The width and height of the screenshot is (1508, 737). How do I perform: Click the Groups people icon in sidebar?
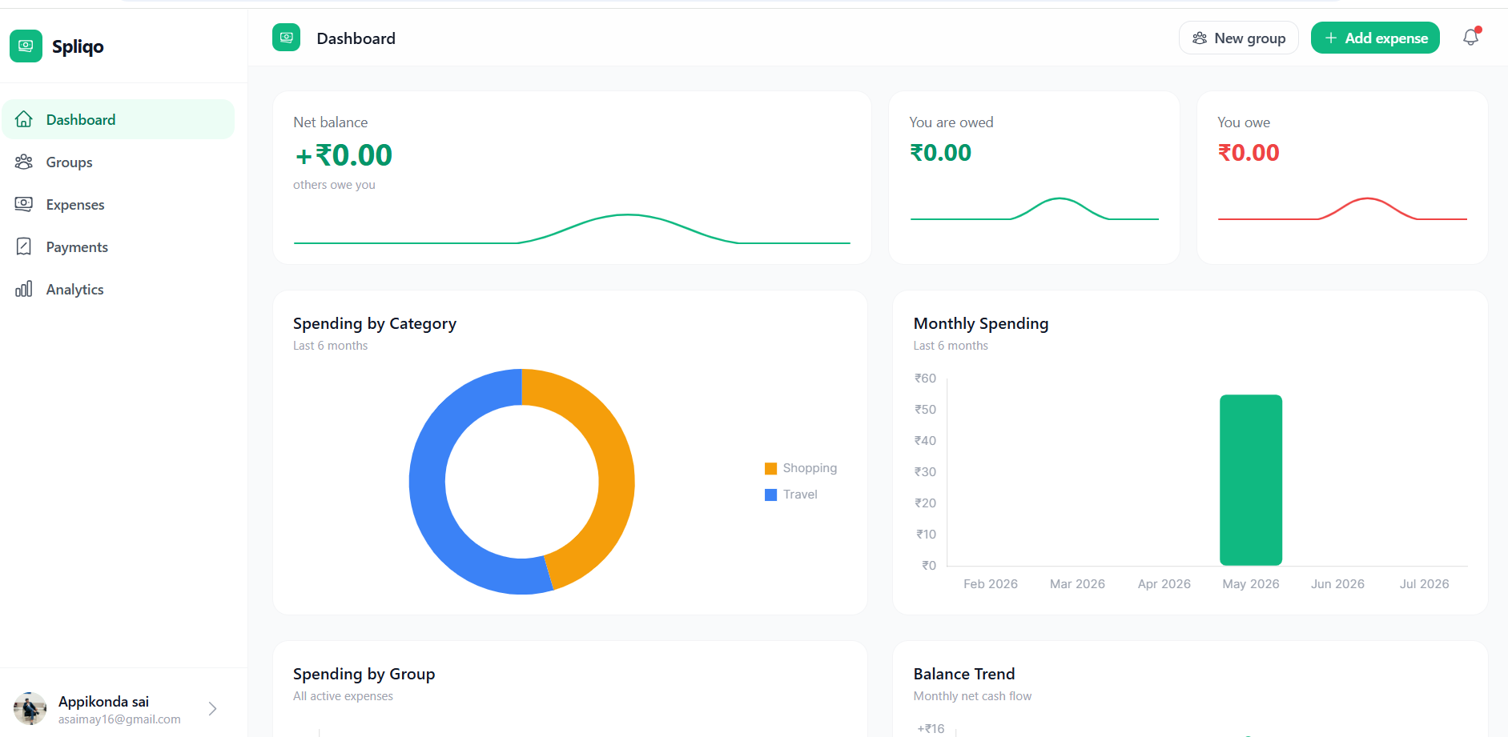coord(24,162)
